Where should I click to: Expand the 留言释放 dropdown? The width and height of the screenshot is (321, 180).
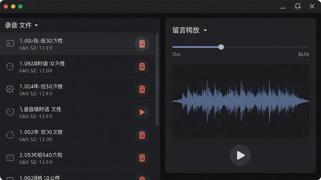(x=205, y=30)
